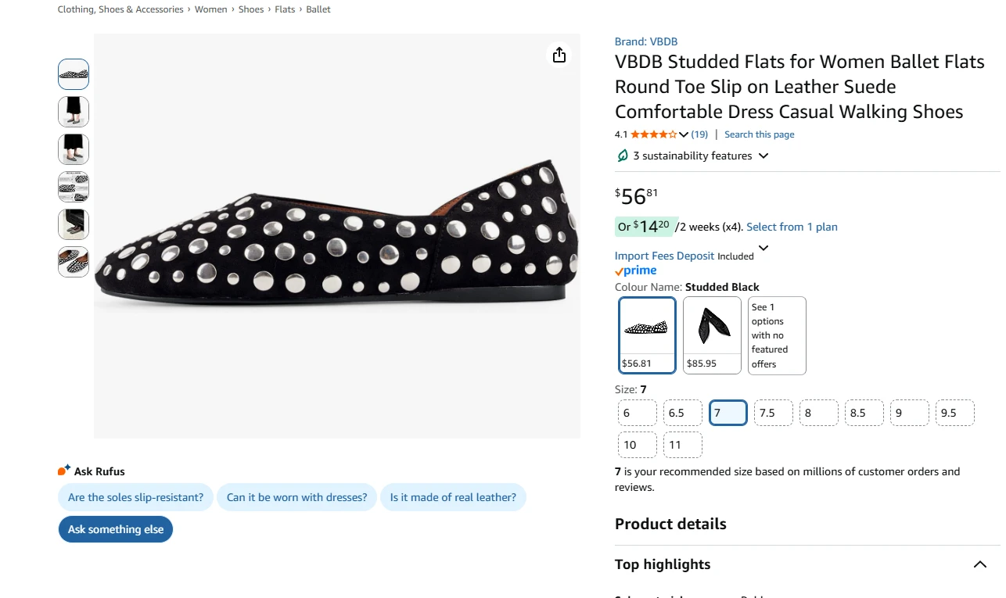Select third product thumbnail
This screenshot has height=598, width=1006.
click(x=74, y=149)
